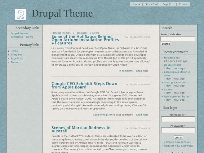Screen dimensions: 204x153
Task: Open Templates in Secondary Links sidebar
Action: tap(17, 37)
